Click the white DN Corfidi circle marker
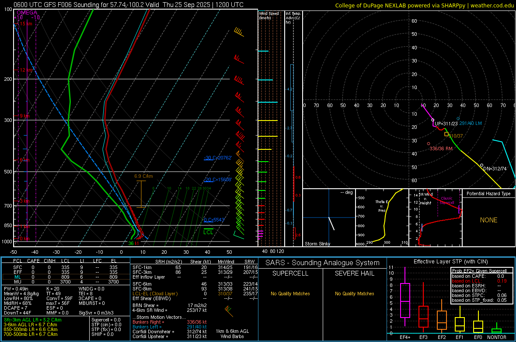The height and width of the screenshot is (342, 516). pos(482,165)
